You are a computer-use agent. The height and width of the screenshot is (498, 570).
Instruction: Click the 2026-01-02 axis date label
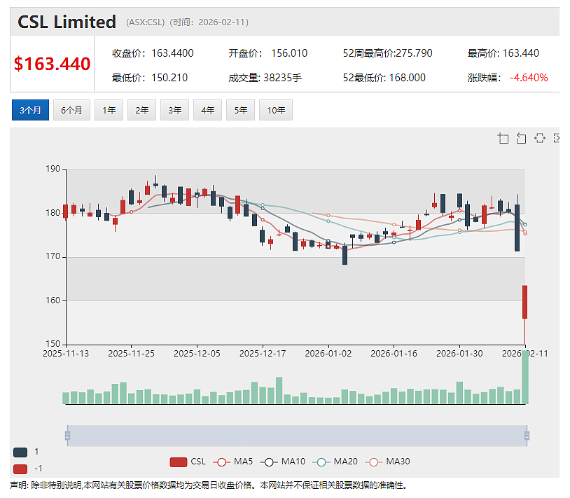pos(328,354)
